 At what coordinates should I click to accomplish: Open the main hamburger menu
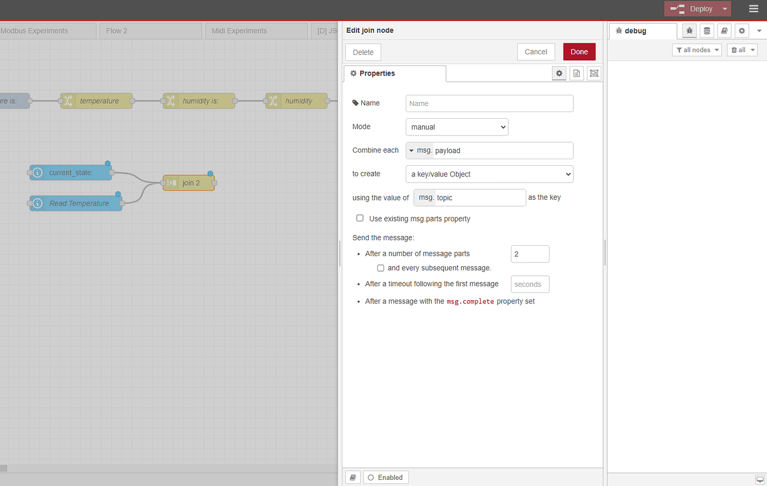pyautogui.click(x=753, y=9)
